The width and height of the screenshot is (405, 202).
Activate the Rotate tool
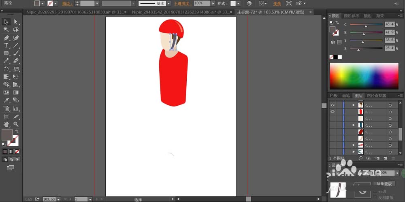pos(6,69)
